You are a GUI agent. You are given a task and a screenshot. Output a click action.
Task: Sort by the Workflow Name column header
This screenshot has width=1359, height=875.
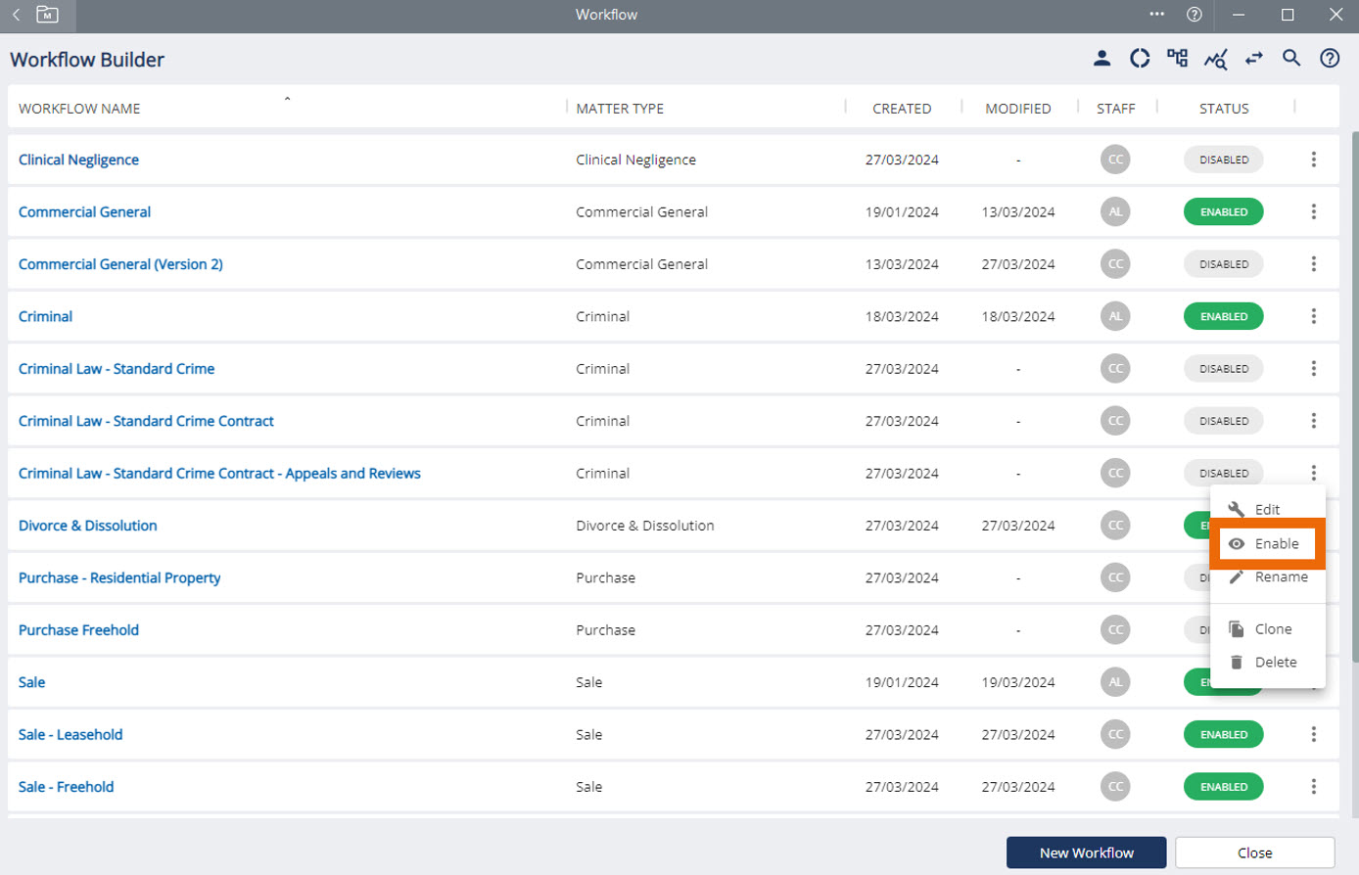79,109
